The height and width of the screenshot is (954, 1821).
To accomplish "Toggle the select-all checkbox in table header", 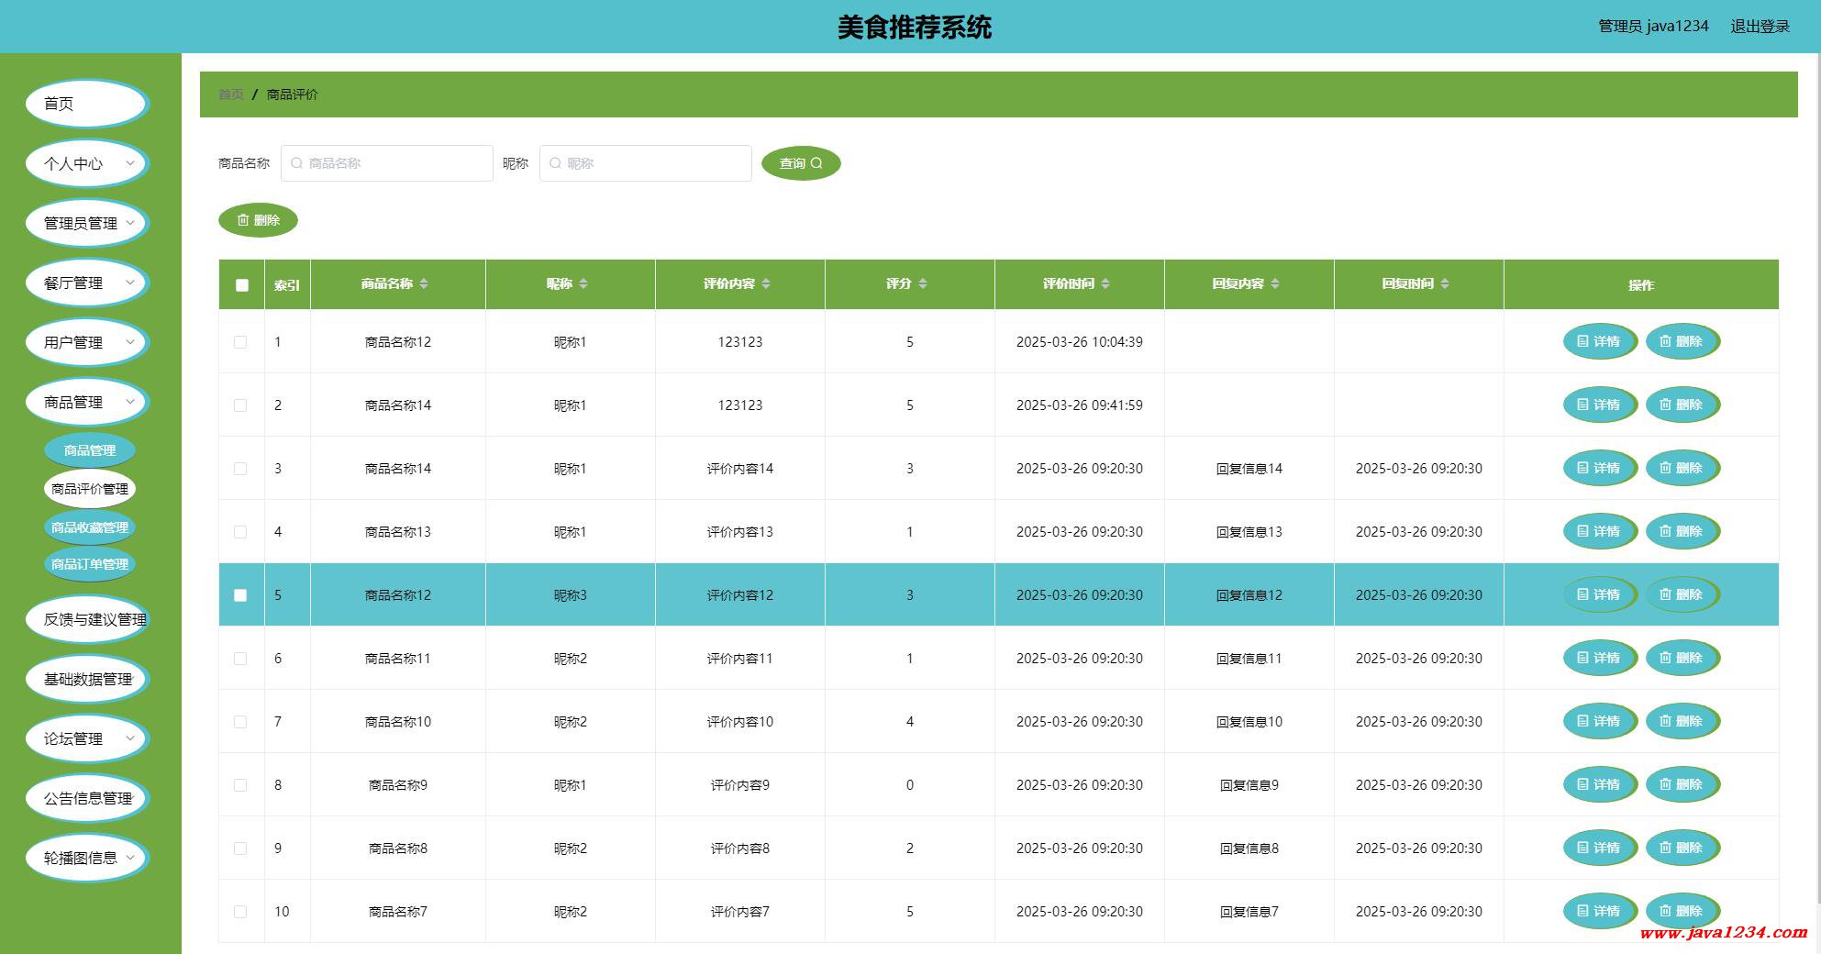I will [x=242, y=285].
